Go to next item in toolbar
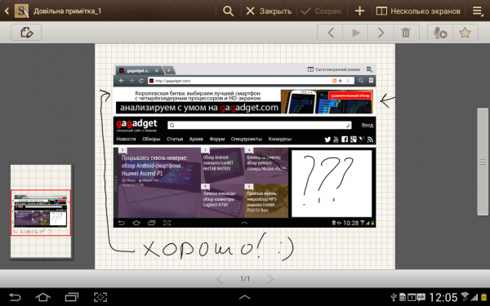490x306 pixels. pos(381,33)
